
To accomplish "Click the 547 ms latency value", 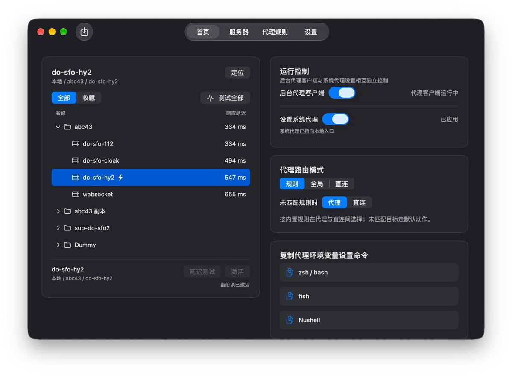I will [235, 177].
